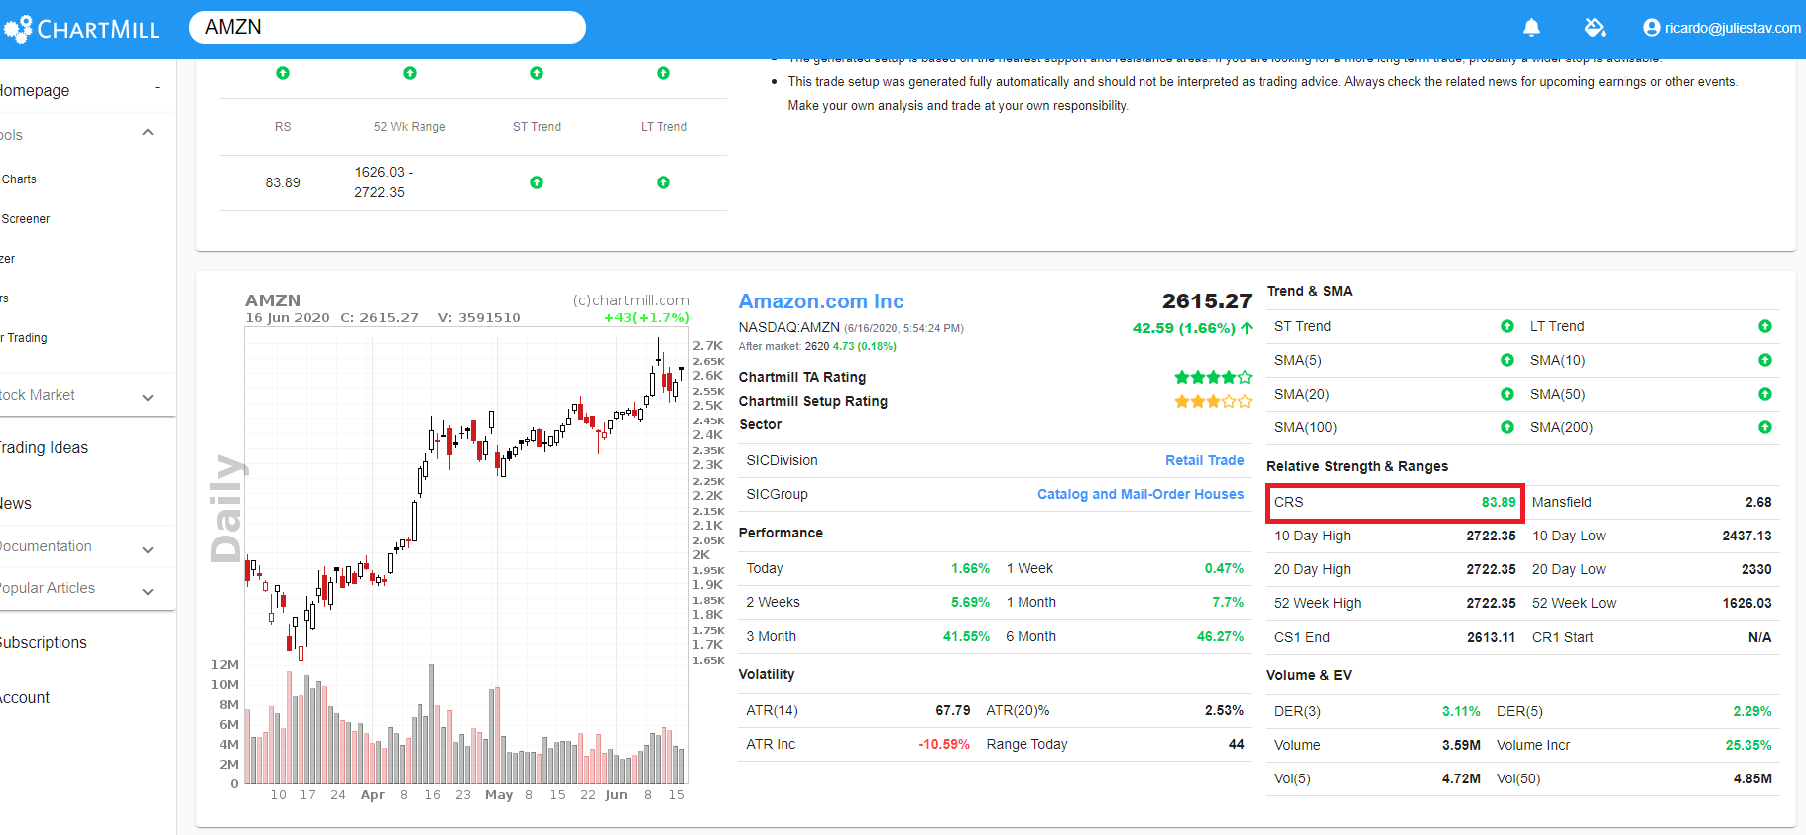
Task: Click the CS1 End value 2613.11
Action: tap(1492, 637)
